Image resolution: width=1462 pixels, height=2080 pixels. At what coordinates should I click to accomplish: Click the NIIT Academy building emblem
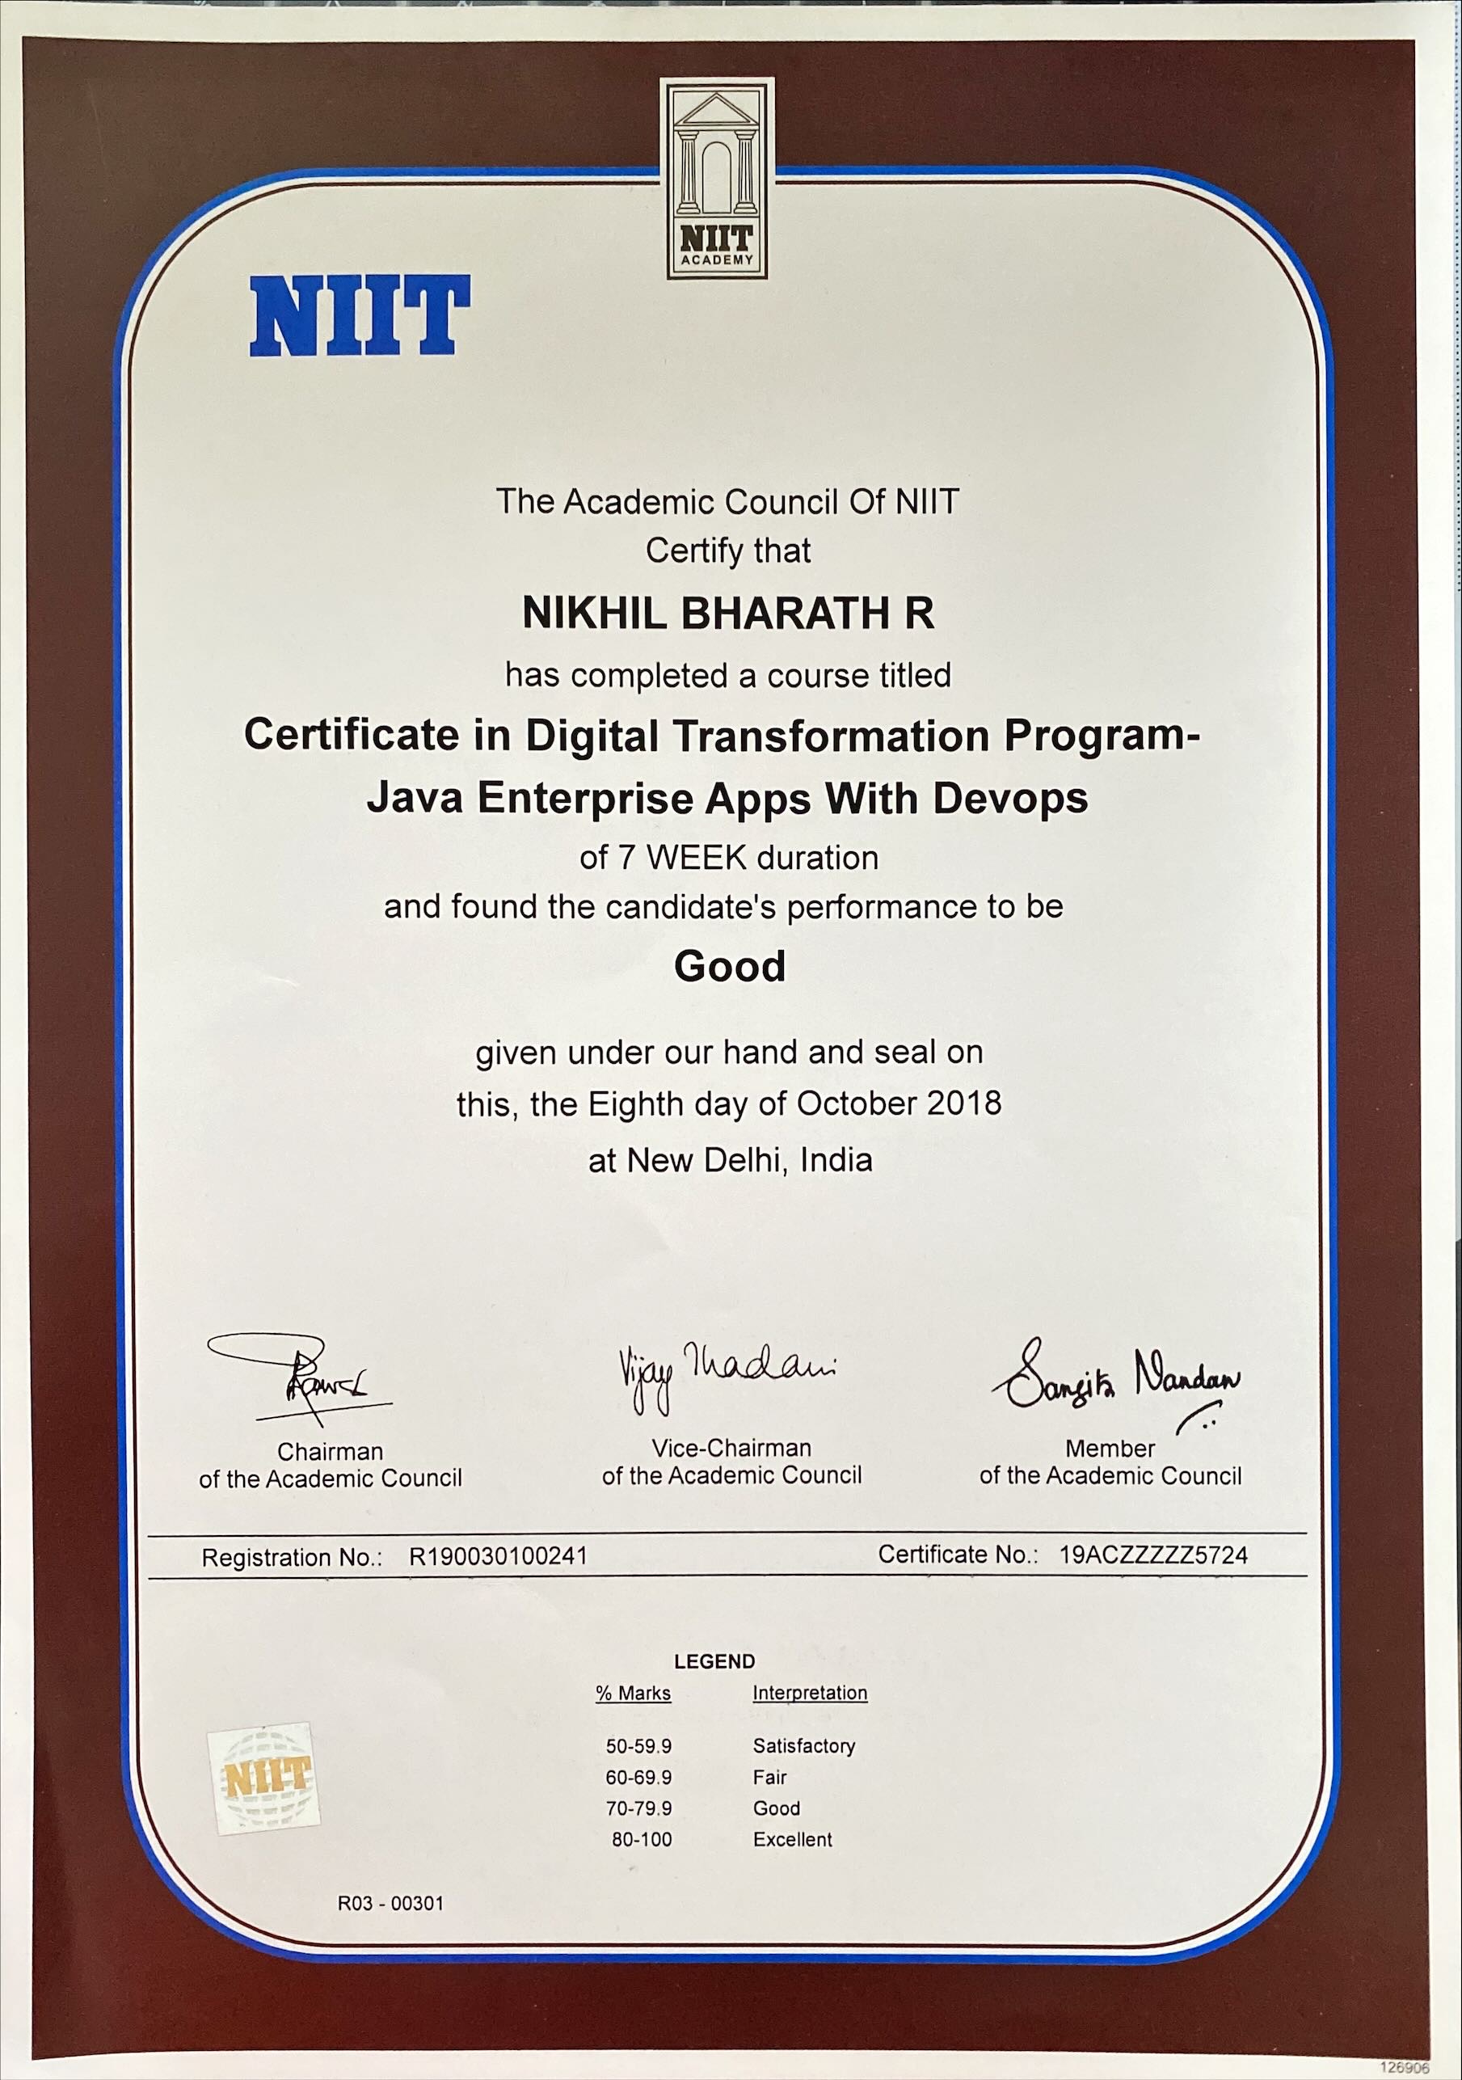[717, 178]
